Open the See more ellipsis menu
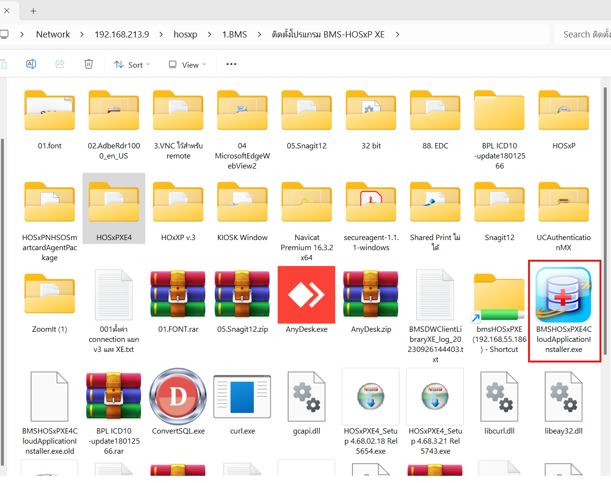 point(231,64)
